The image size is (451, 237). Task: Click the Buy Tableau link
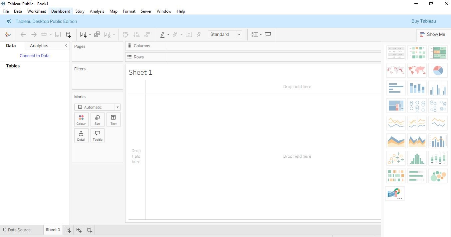click(x=423, y=21)
